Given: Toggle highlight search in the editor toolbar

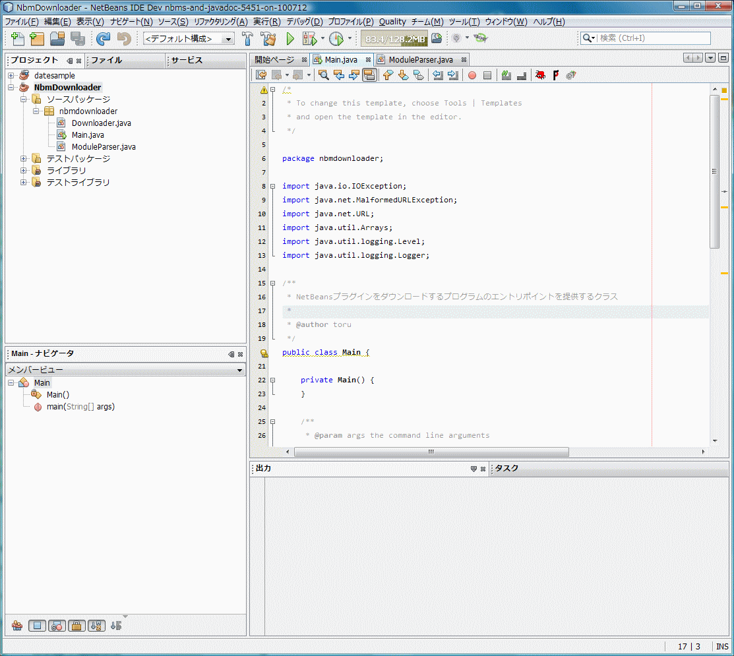Looking at the screenshot, I should click(x=369, y=75).
